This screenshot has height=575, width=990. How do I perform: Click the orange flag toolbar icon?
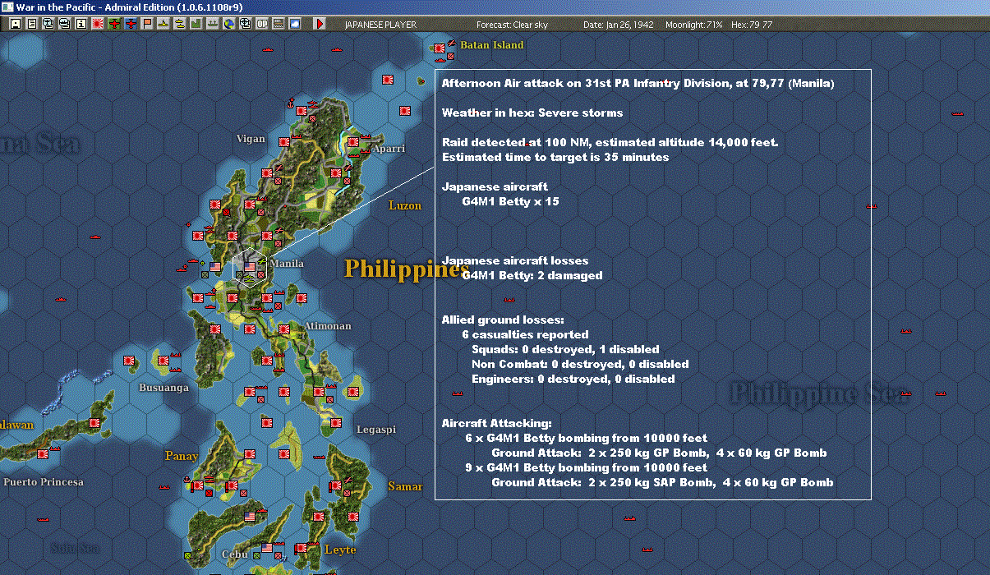147,24
